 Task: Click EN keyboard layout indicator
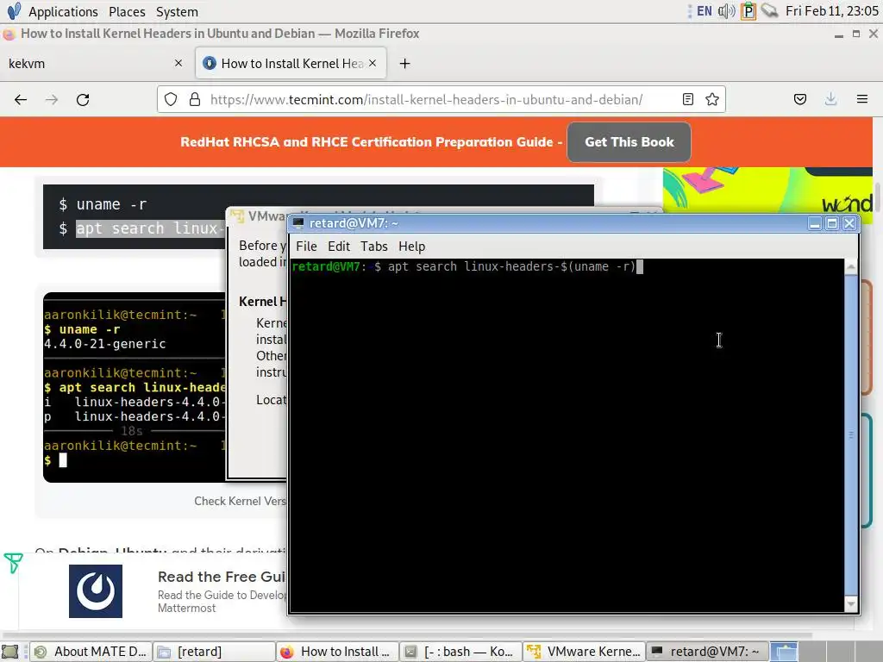click(x=704, y=11)
